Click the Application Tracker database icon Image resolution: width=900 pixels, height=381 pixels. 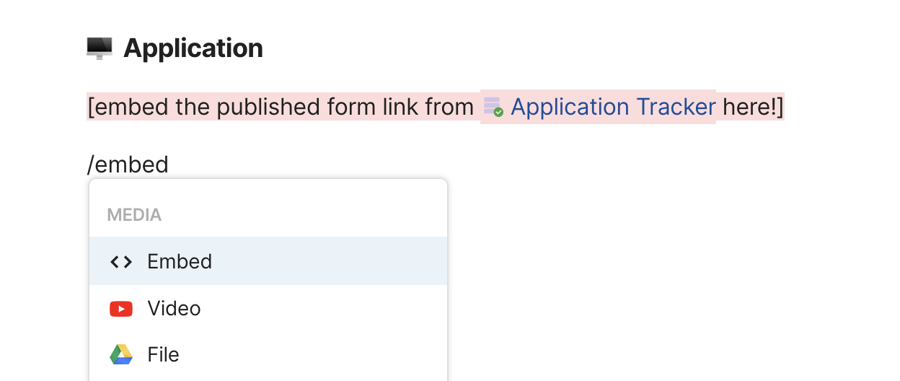(493, 107)
